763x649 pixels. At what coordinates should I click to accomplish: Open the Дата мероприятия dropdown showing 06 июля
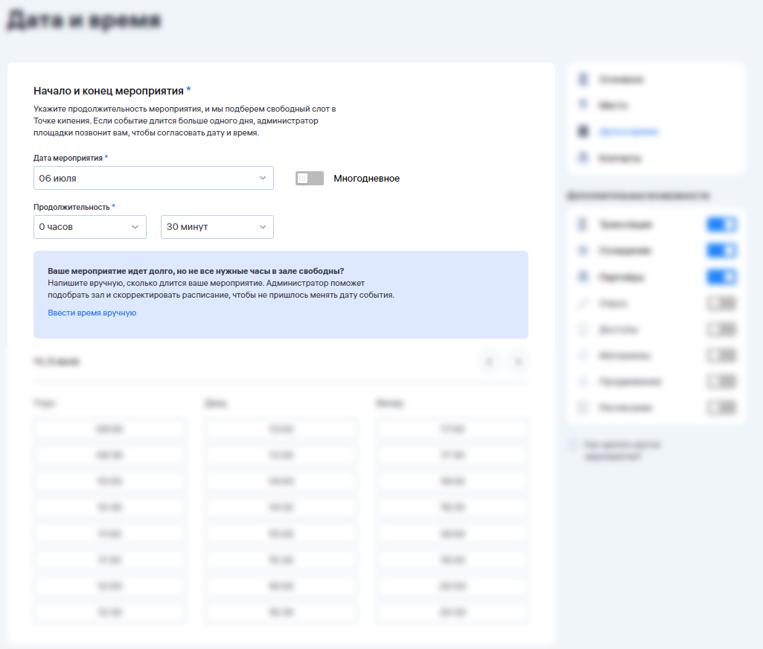click(x=153, y=179)
